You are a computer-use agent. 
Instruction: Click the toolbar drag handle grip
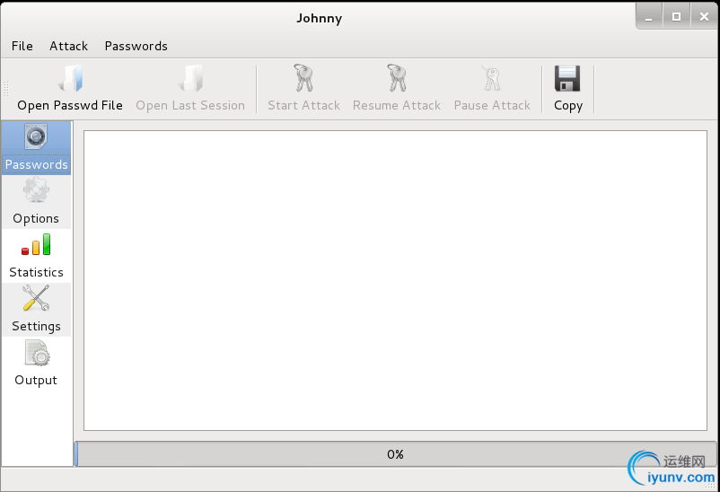click(6, 89)
